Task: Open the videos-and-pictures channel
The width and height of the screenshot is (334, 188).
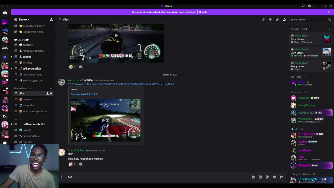Action: coord(33,111)
